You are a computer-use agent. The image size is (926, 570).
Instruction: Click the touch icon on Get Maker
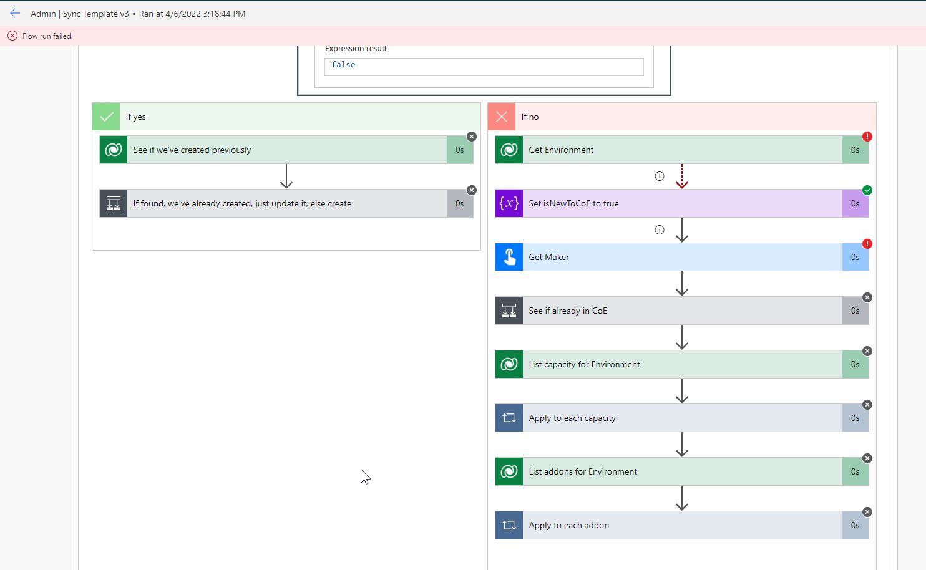point(509,257)
